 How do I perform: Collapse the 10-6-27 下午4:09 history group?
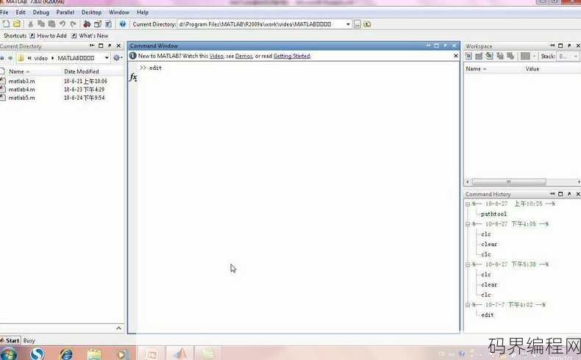pos(468,224)
